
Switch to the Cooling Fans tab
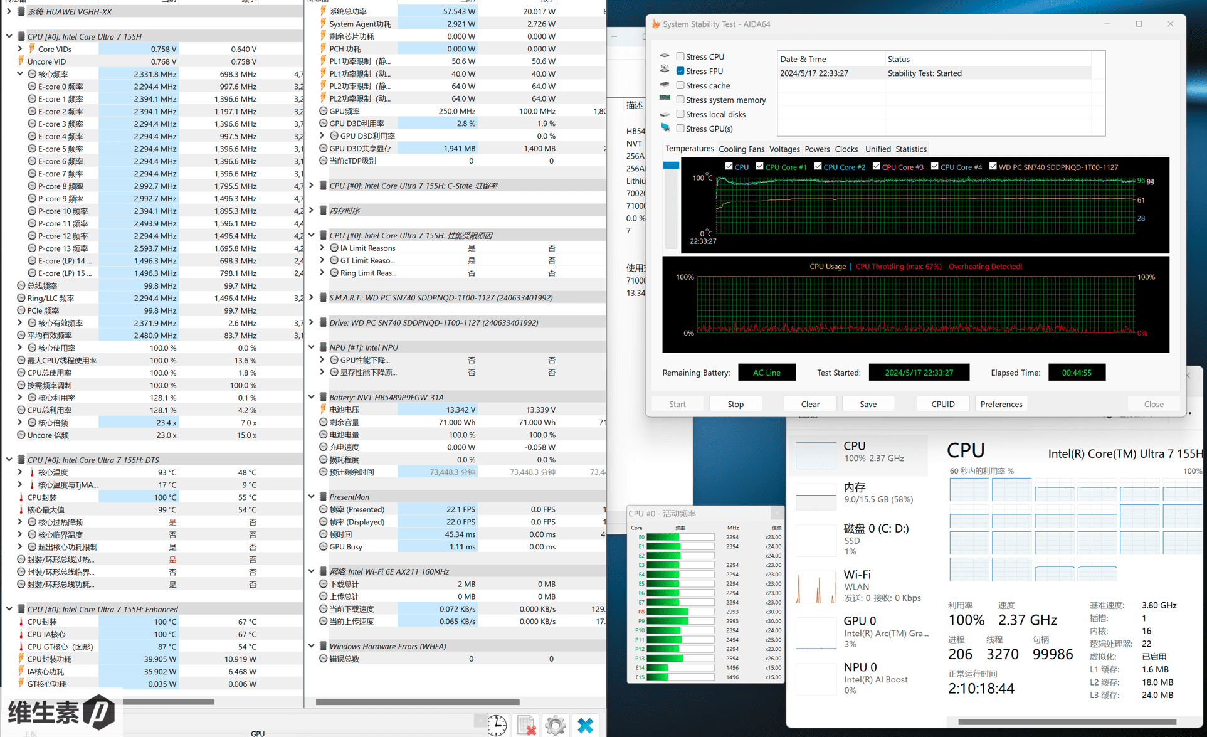click(741, 149)
